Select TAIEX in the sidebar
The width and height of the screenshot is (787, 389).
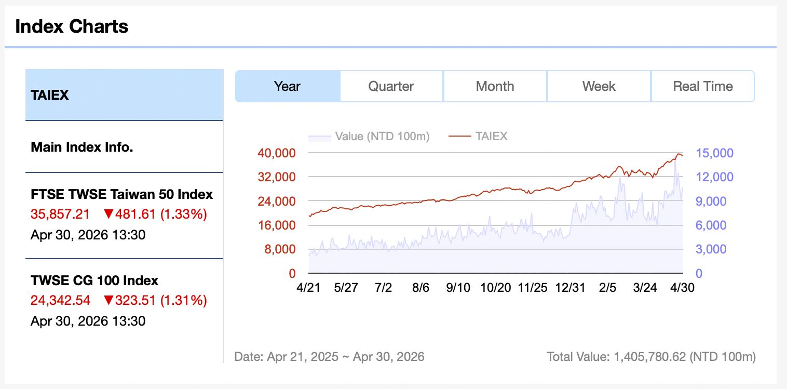coord(124,95)
